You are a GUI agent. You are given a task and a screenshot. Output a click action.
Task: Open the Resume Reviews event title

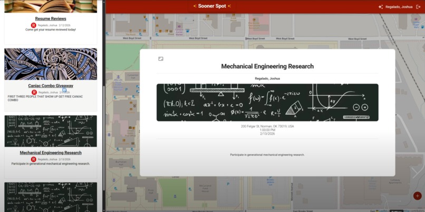[51, 18]
